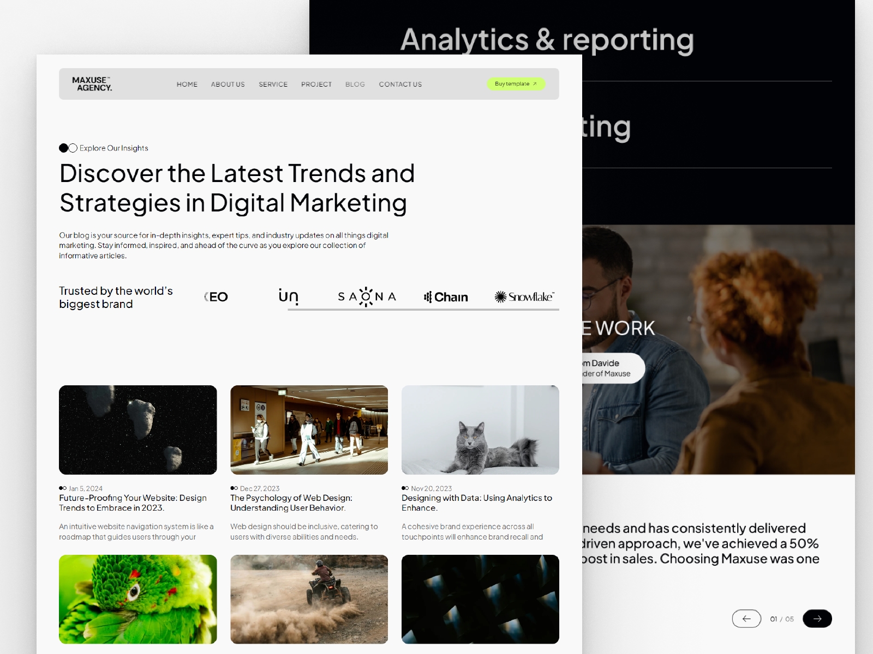Screen dimensions: 873x654
Task: Click the external-link arrow inside Buy template
Action: (x=535, y=83)
